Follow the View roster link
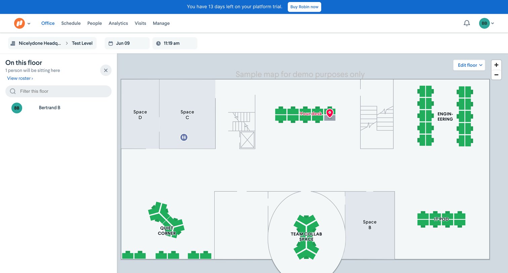 coord(20,78)
